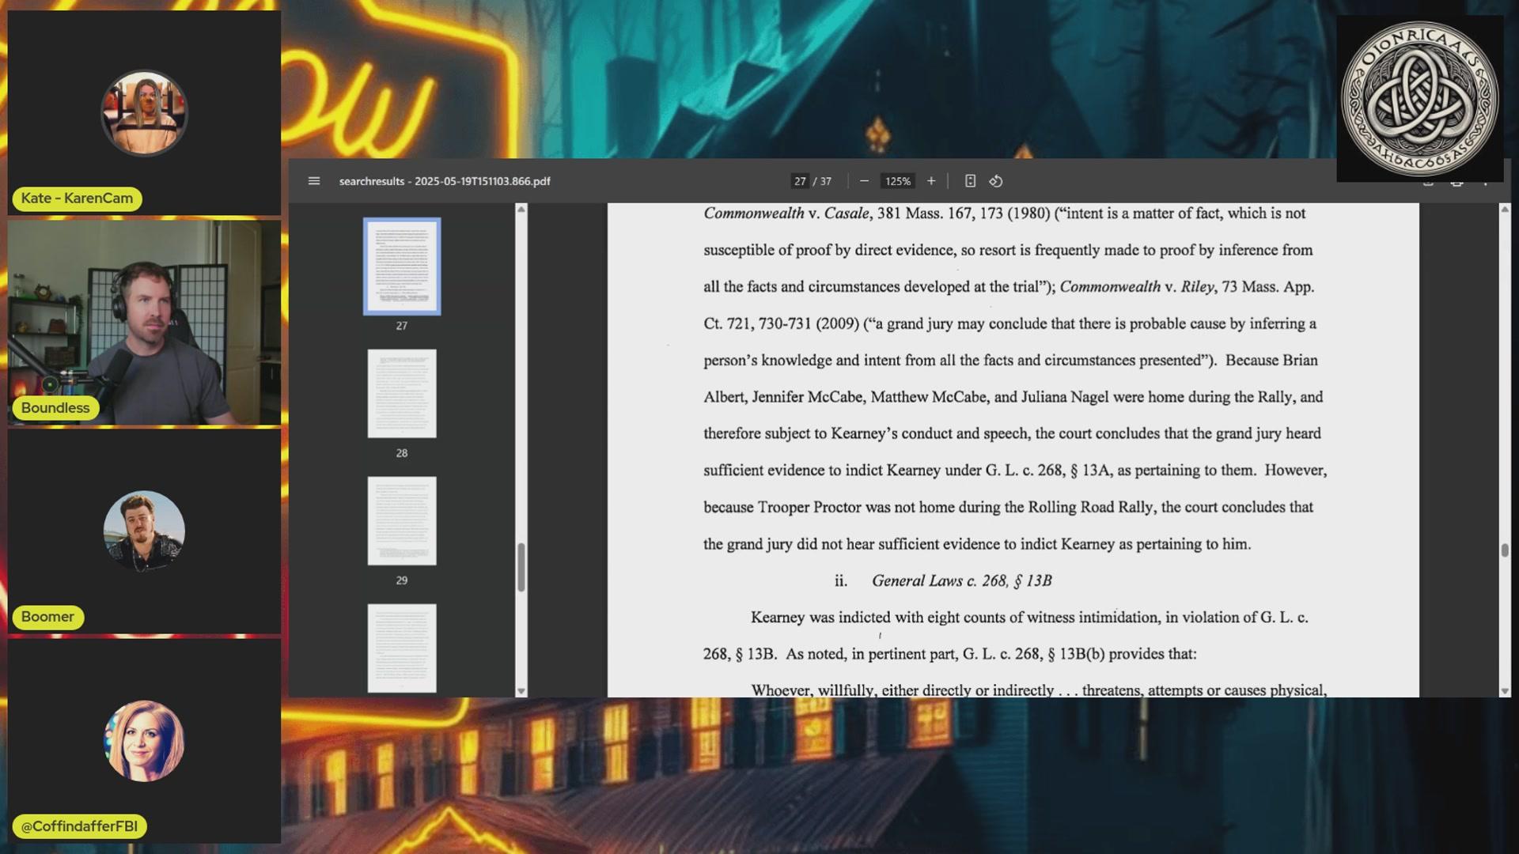Screen dimensions: 1519x854
Task: Toggle the PDF sidebar hamburger menu
Action: (x=314, y=181)
